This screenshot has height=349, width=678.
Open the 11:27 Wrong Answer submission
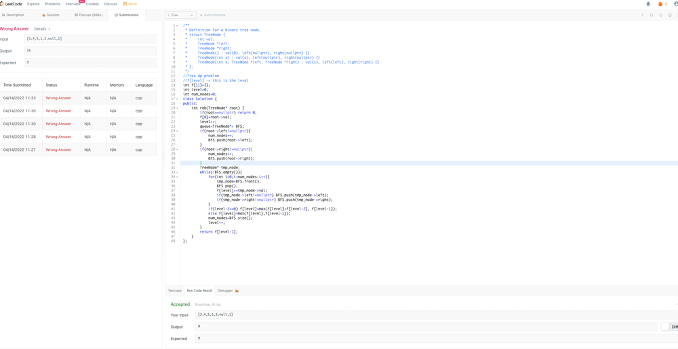58,149
